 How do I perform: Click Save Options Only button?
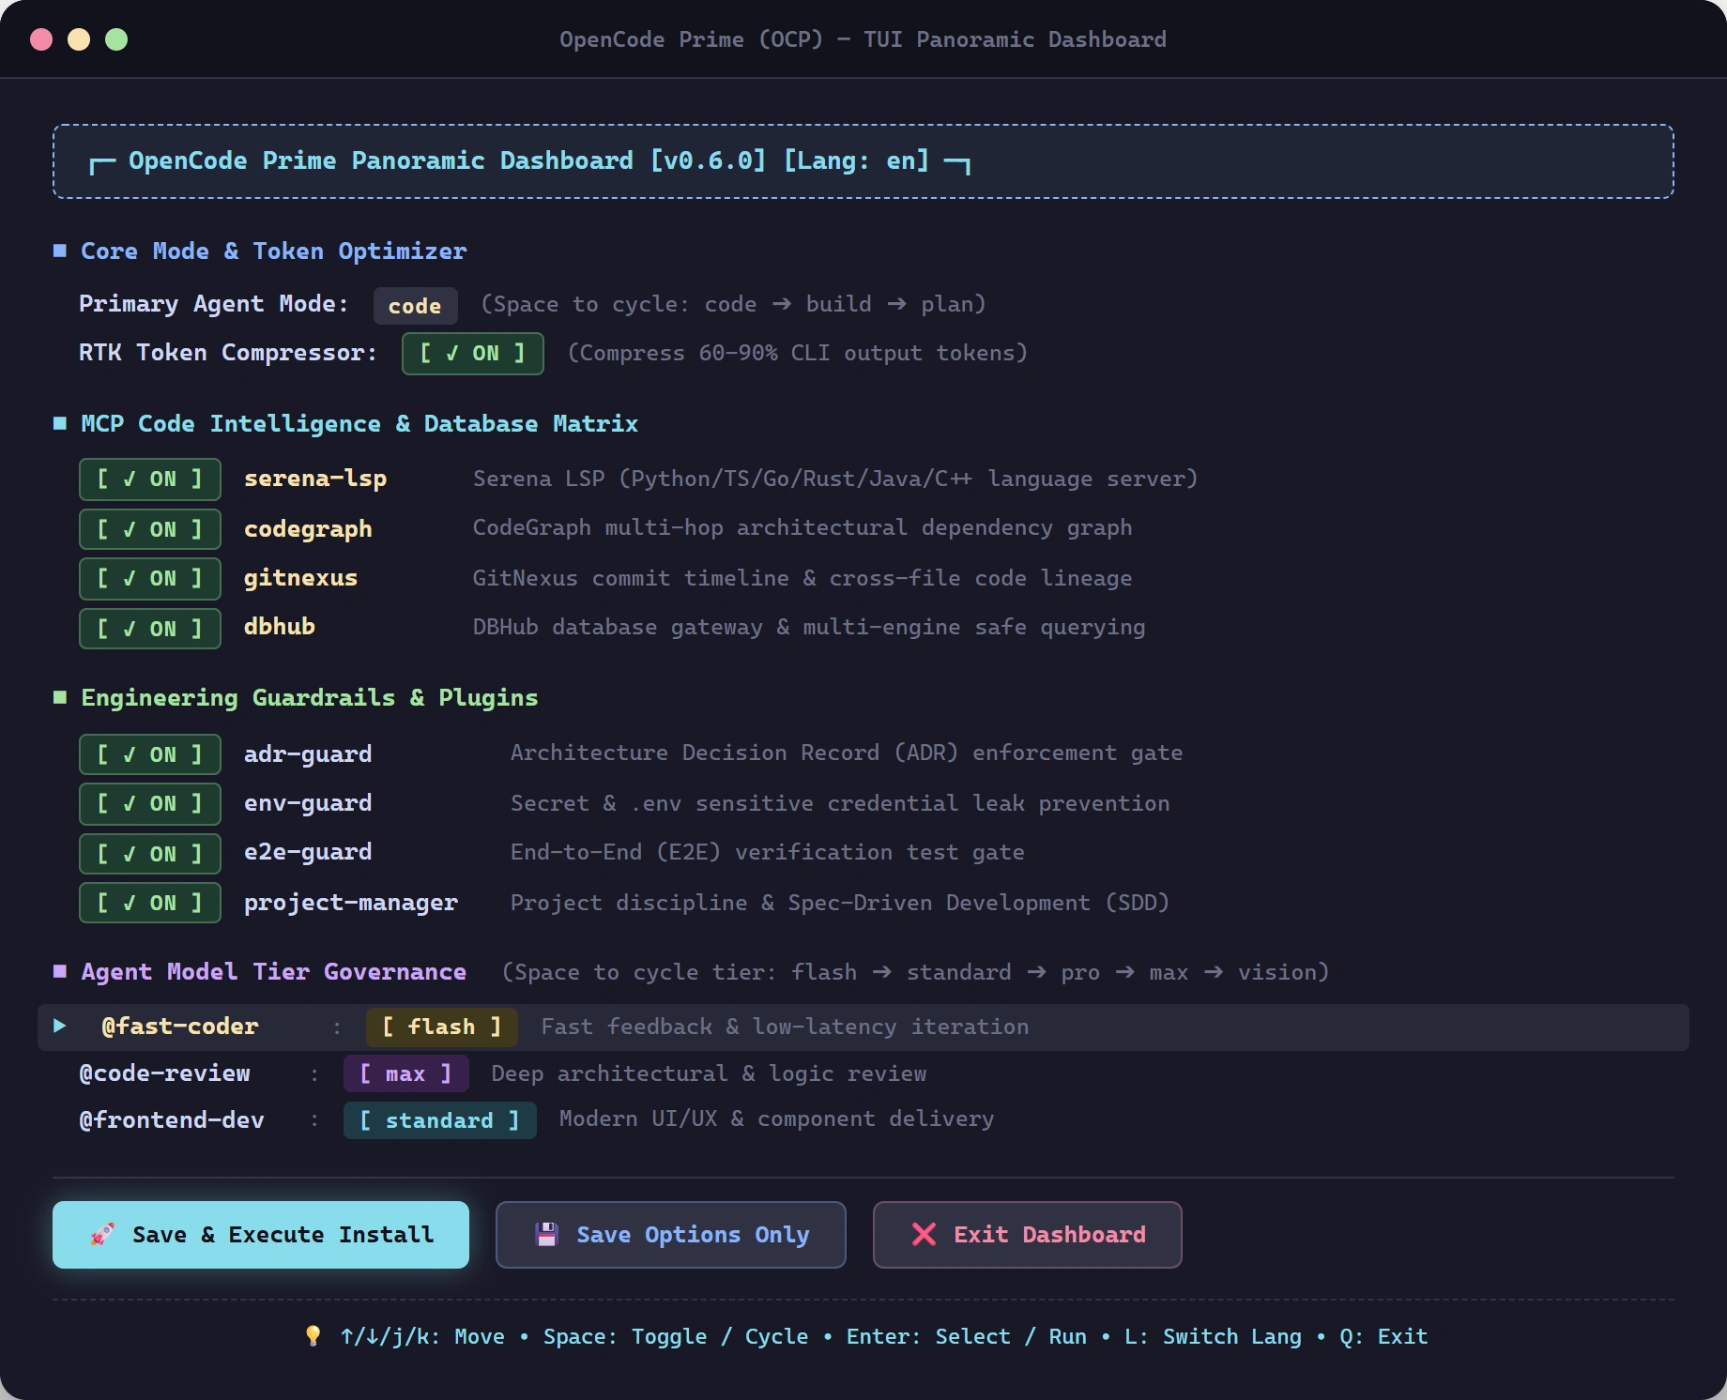click(x=670, y=1235)
